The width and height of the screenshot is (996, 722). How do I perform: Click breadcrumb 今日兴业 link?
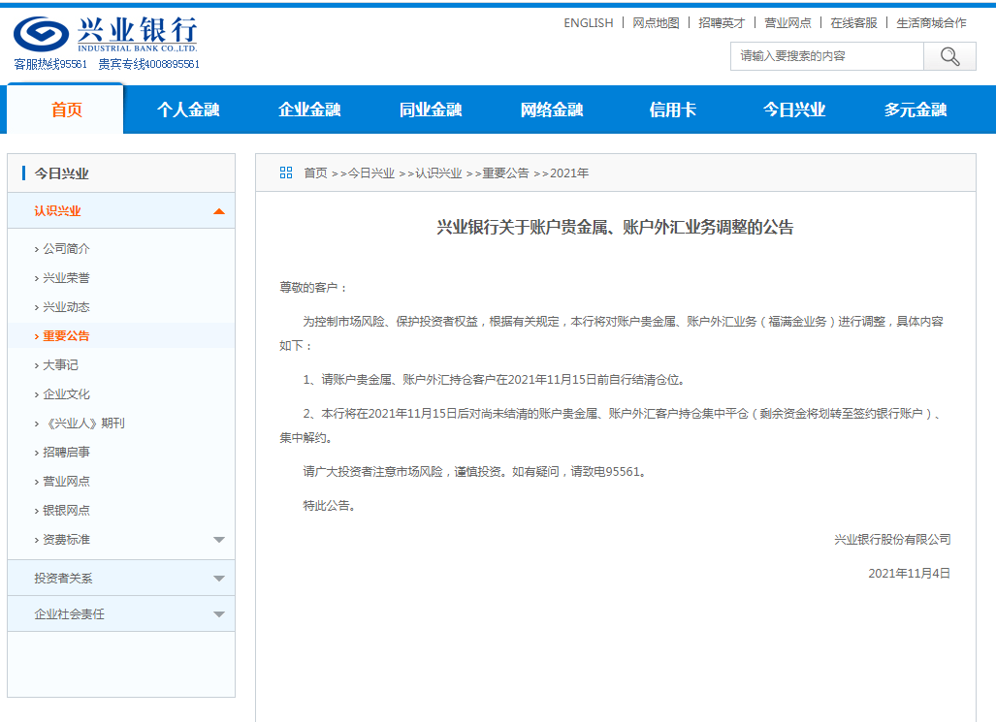(371, 173)
